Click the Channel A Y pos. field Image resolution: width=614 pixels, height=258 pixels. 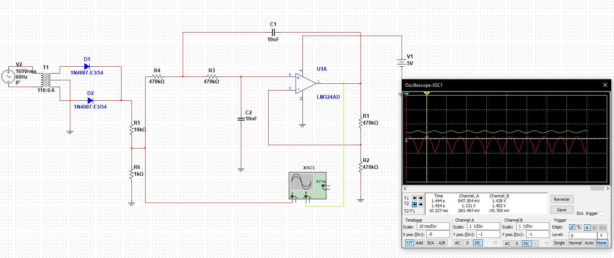[x=488, y=234]
